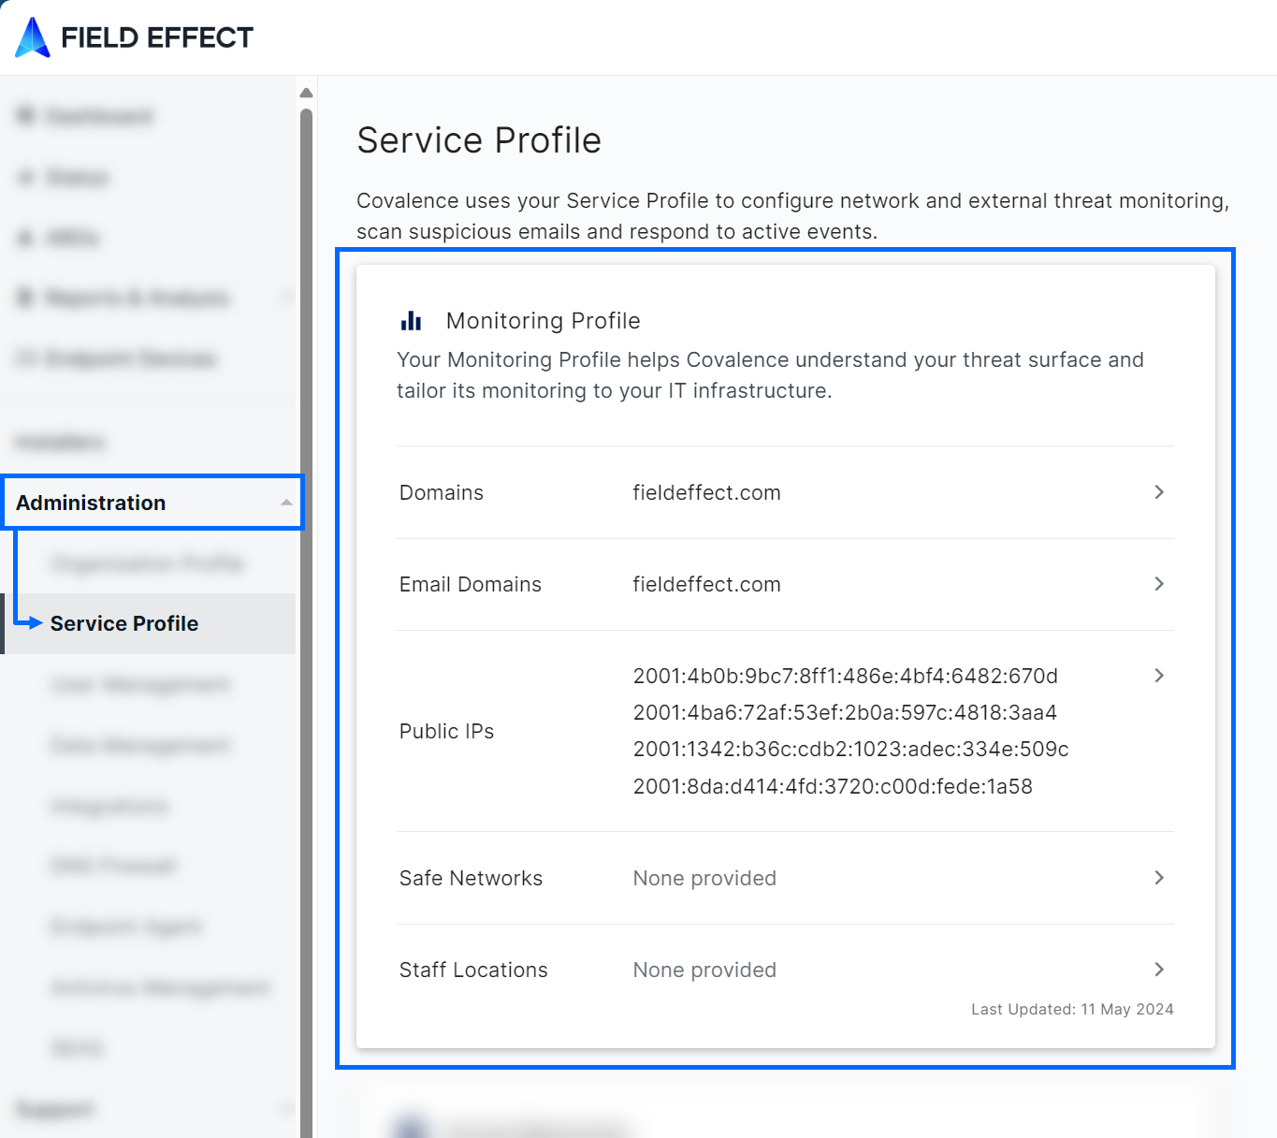
Task: Click the FIELD EFFECT brand text
Action: [x=157, y=37]
